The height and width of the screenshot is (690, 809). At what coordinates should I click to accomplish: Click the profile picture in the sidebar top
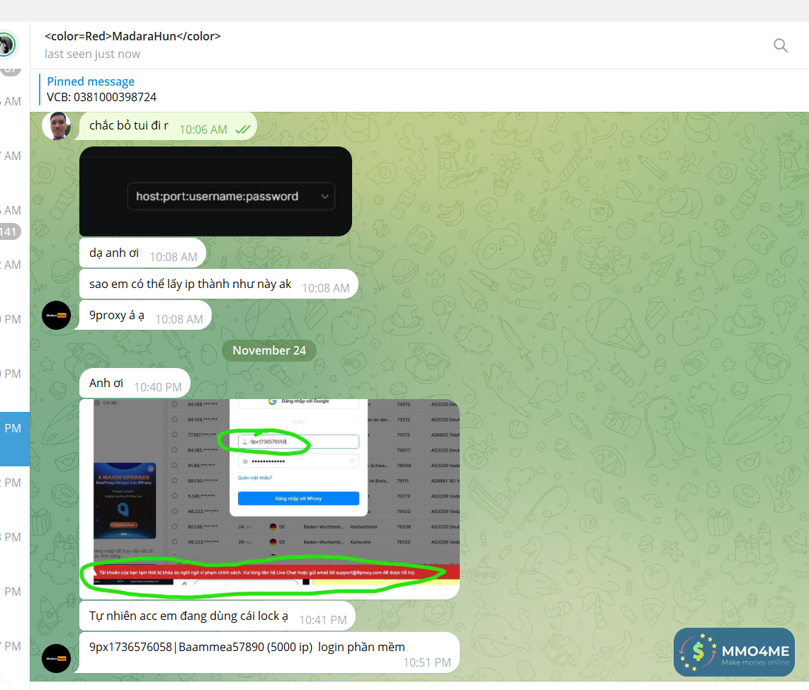coord(7,45)
